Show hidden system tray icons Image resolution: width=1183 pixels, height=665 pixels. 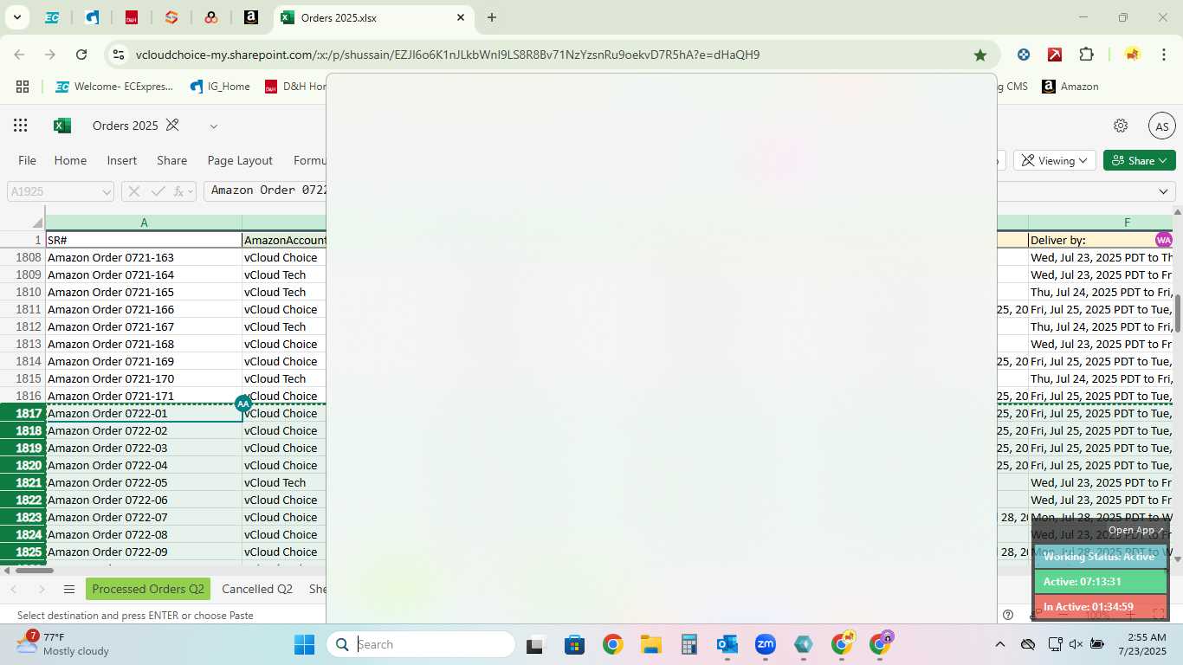[1000, 644]
